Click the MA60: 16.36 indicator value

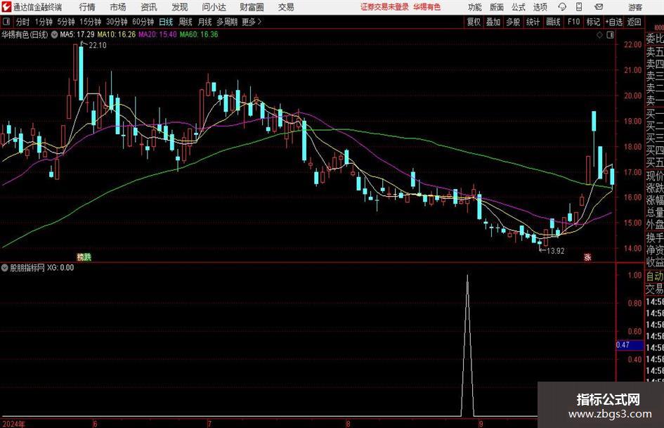[199, 34]
